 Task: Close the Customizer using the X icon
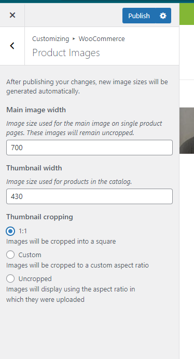pos(12,16)
